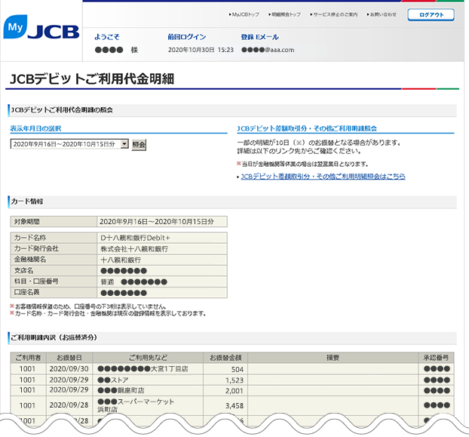Click merchant ending 大宮1丁目店
The image size is (469, 437).
coord(143,369)
